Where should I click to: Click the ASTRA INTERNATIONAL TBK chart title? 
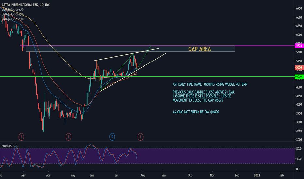click(25, 5)
